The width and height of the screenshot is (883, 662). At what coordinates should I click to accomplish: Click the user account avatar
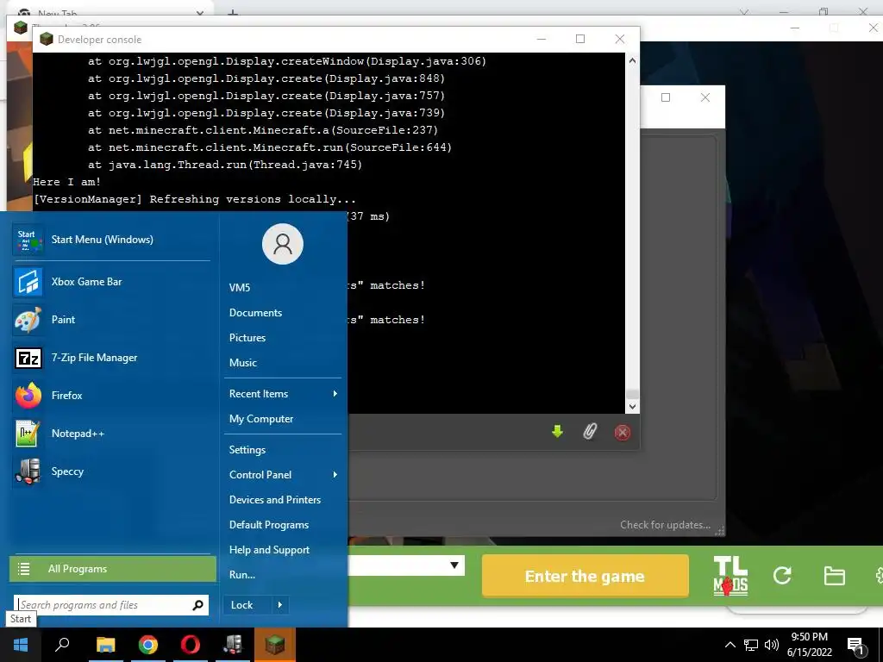click(x=283, y=244)
